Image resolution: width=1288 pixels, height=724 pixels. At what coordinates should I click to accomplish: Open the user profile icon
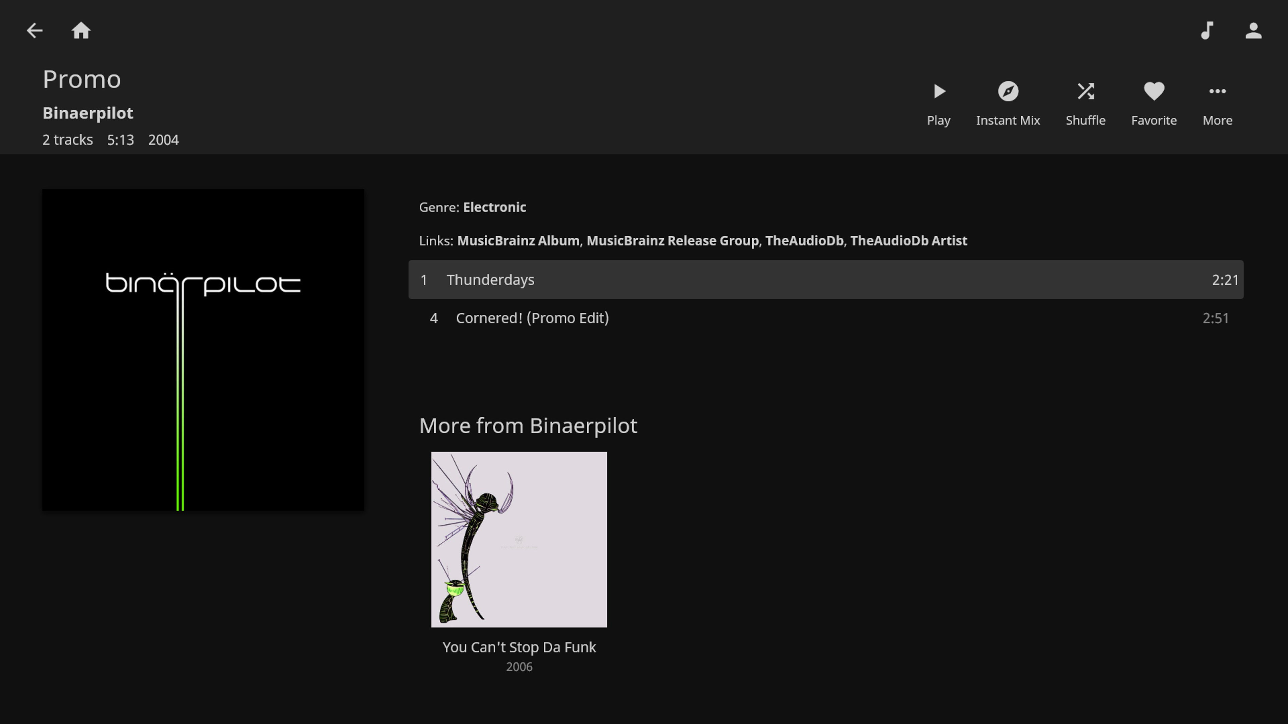1253,31
